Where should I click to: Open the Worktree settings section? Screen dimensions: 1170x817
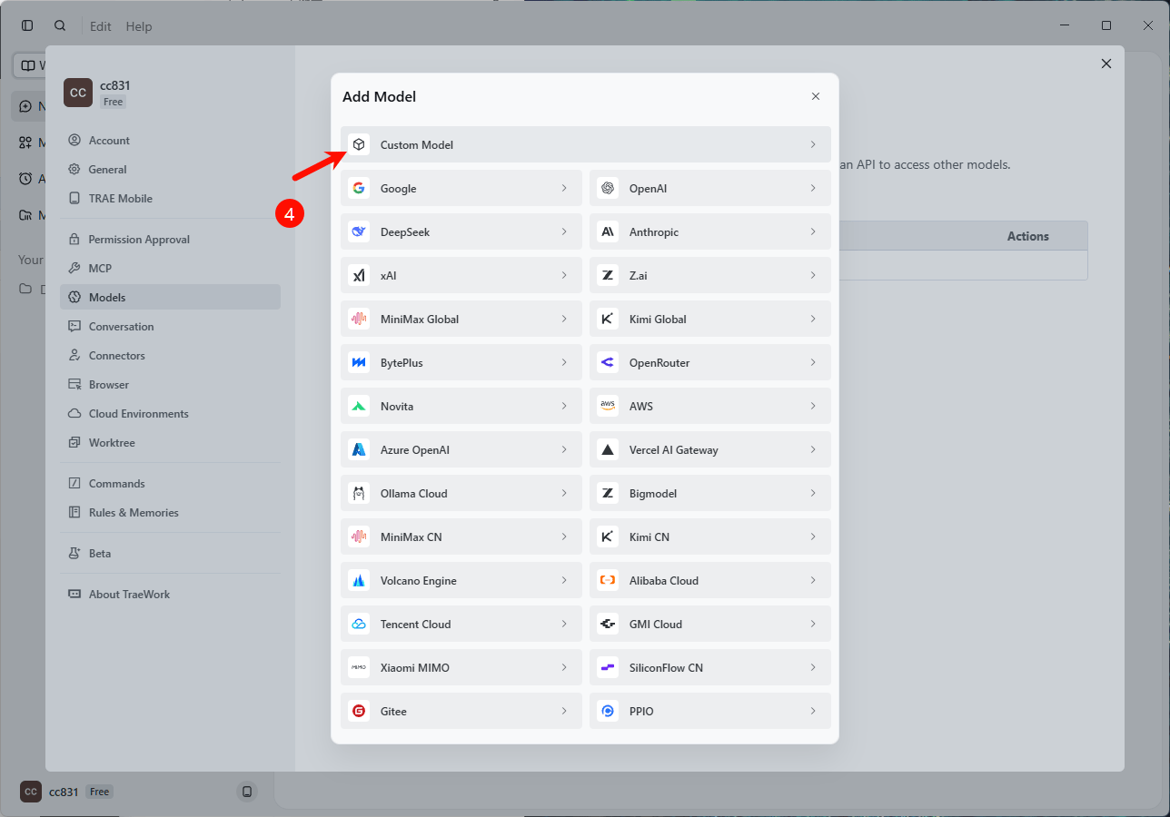[171, 443]
